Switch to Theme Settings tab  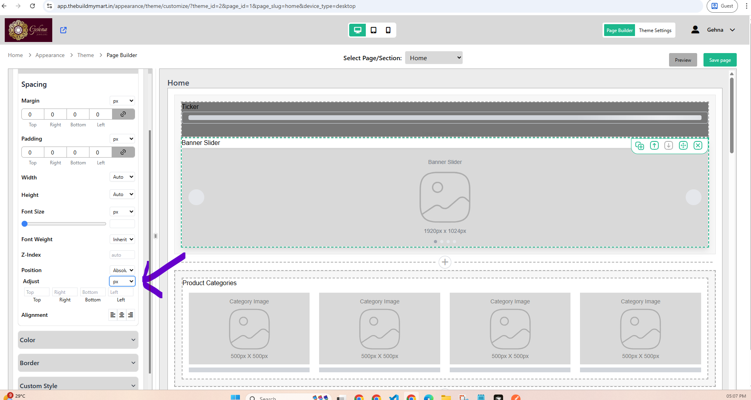655,30
